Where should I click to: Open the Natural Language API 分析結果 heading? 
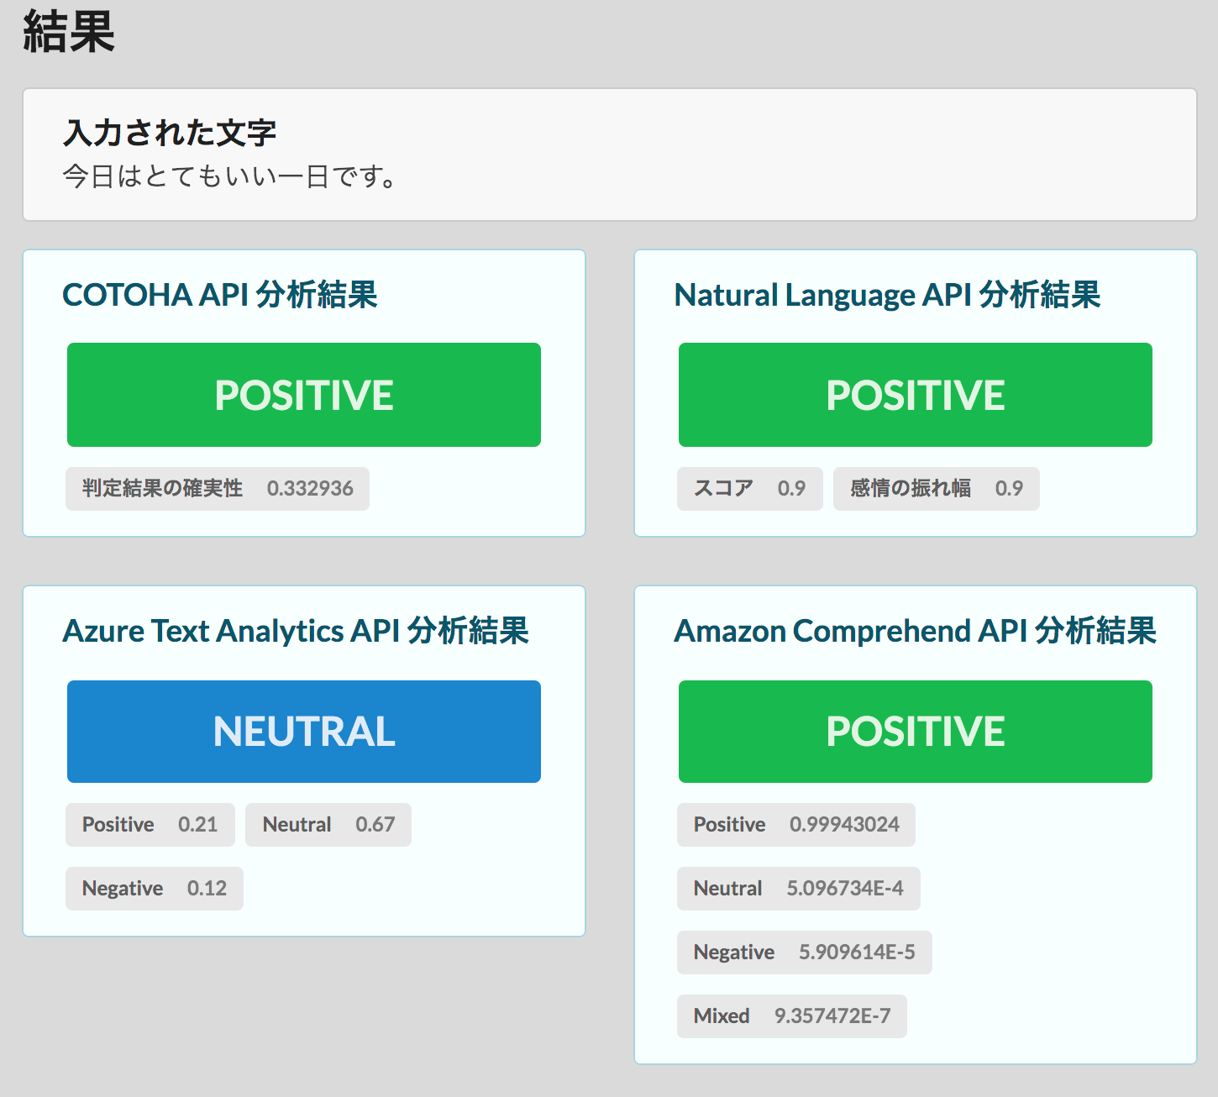pos(889,295)
